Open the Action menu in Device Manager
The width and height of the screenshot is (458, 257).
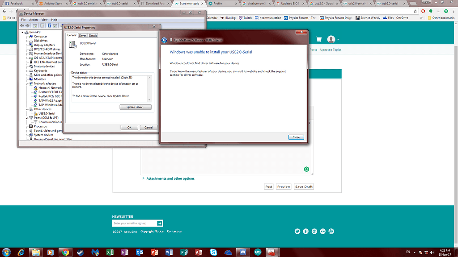pos(33,19)
